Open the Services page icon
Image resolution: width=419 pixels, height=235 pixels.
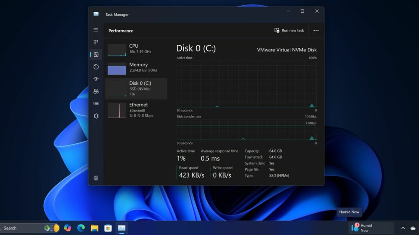click(x=96, y=116)
